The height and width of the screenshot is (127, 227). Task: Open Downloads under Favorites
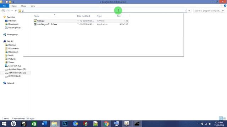point(13,24)
